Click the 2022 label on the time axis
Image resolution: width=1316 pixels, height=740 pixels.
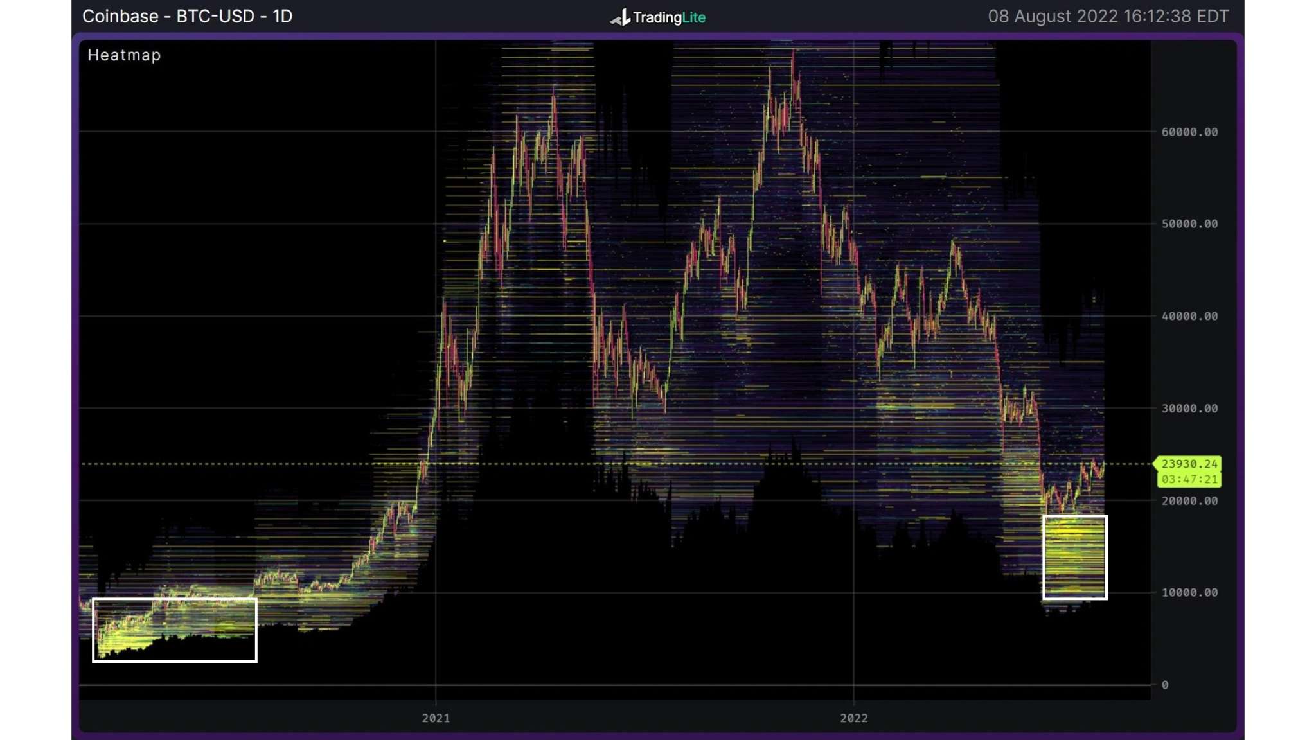[855, 719]
